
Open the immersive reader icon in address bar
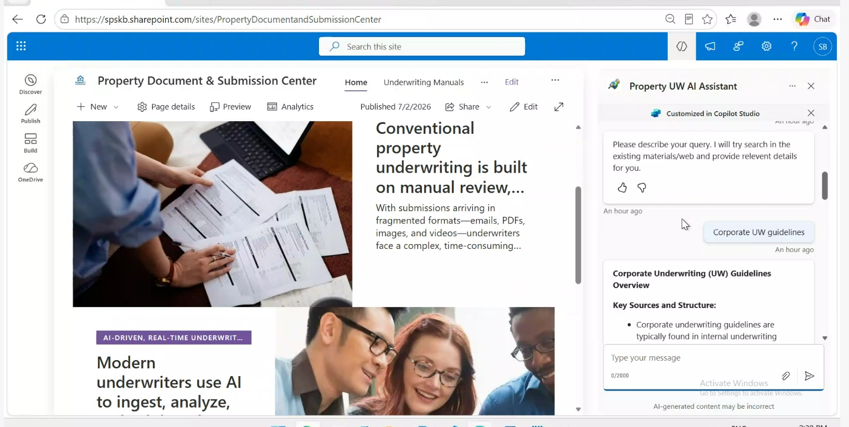689,19
